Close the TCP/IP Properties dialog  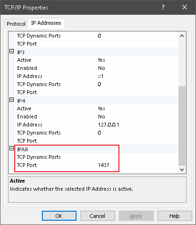click(185, 7)
